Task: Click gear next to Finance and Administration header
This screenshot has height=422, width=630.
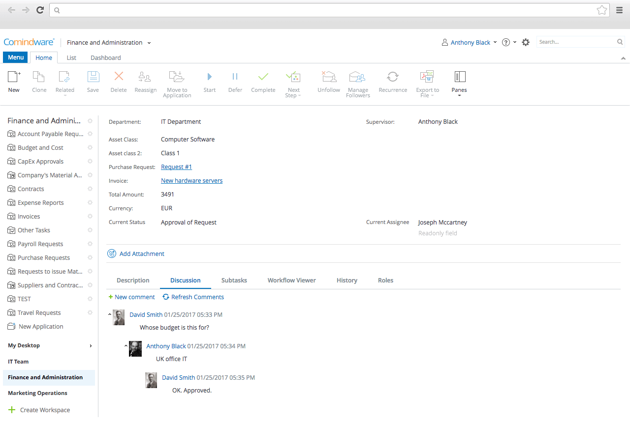Action: [90, 120]
